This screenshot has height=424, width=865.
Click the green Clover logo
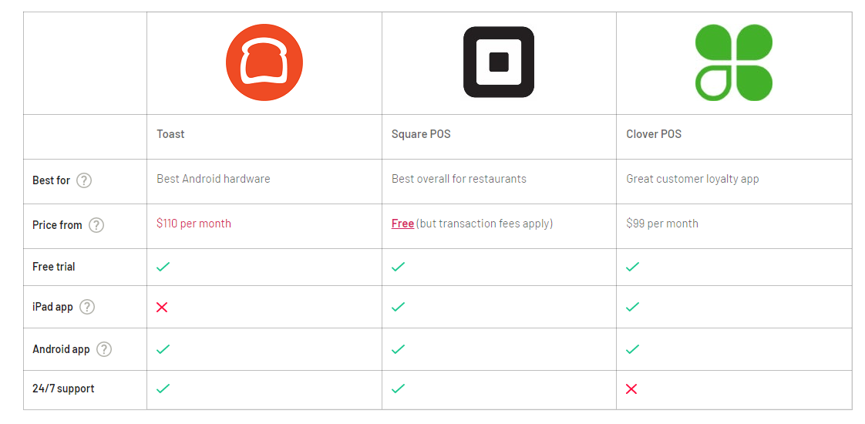(x=734, y=63)
